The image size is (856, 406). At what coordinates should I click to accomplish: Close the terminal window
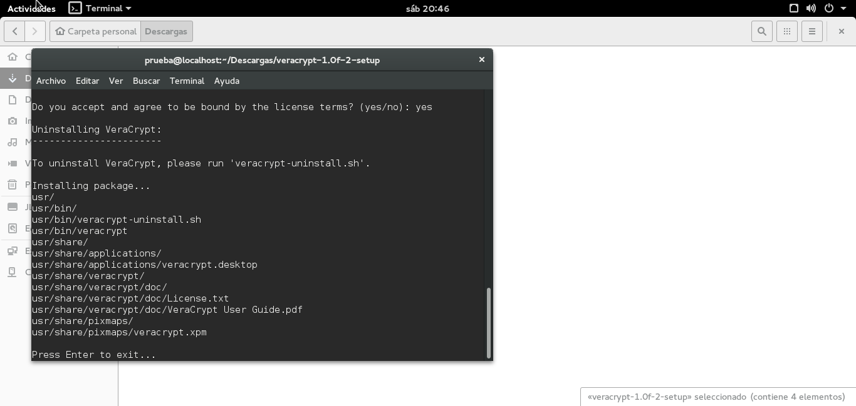pos(481,59)
